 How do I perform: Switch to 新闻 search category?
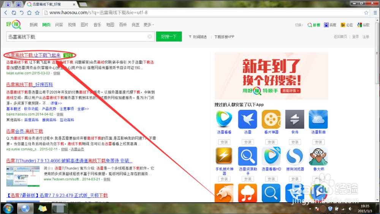[x=33, y=25]
